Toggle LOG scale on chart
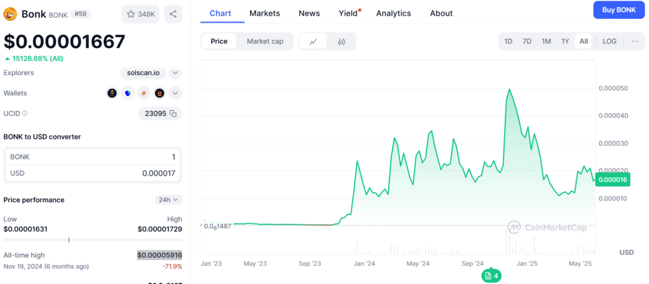649x284 pixels. [x=609, y=41]
